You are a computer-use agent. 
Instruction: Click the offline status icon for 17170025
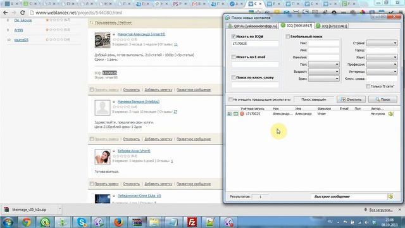pyautogui.click(x=242, y=114)
